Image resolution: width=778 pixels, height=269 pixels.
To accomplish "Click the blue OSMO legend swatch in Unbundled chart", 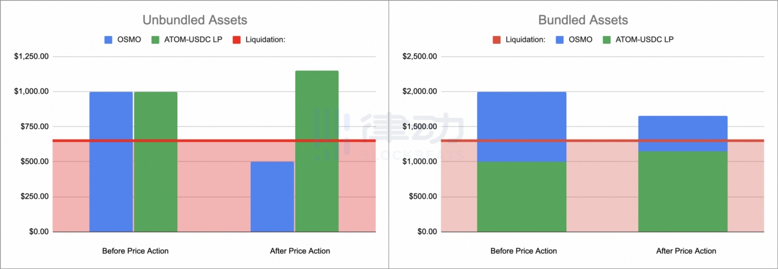I will click(x=109, y=39).
